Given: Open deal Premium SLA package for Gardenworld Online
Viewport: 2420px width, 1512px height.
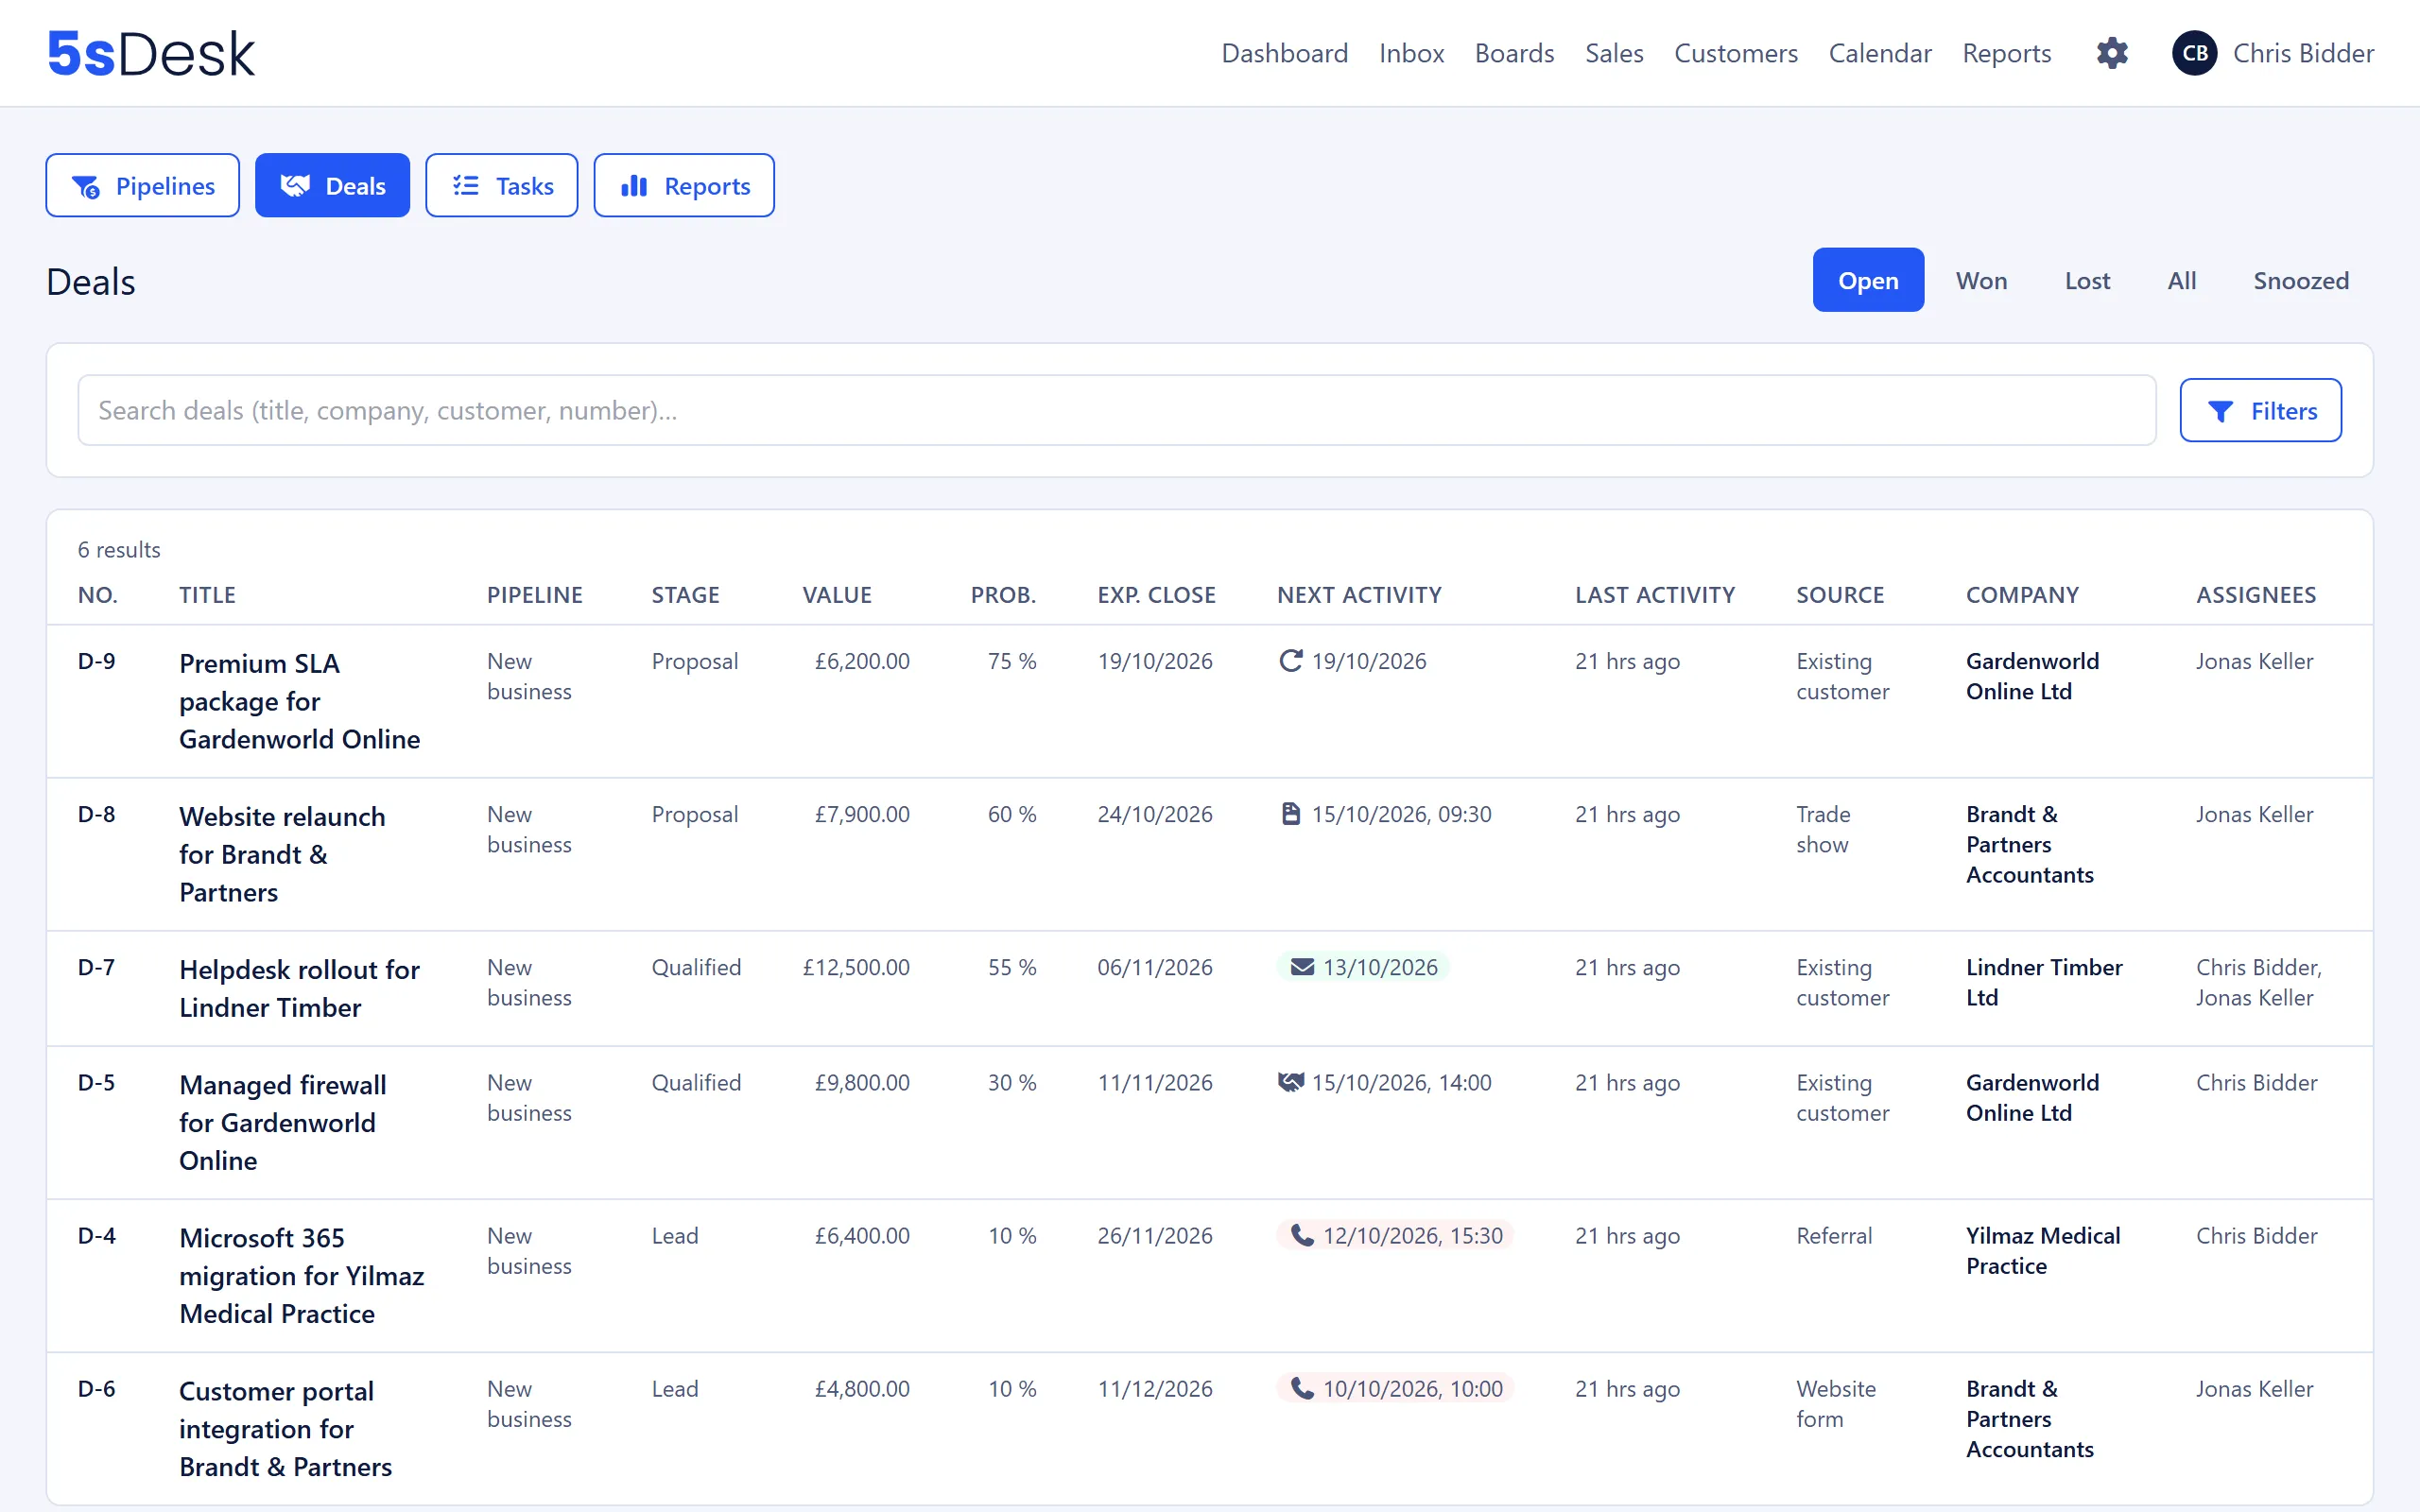Looking at the screenshot, I should click(x=299, y=701).
